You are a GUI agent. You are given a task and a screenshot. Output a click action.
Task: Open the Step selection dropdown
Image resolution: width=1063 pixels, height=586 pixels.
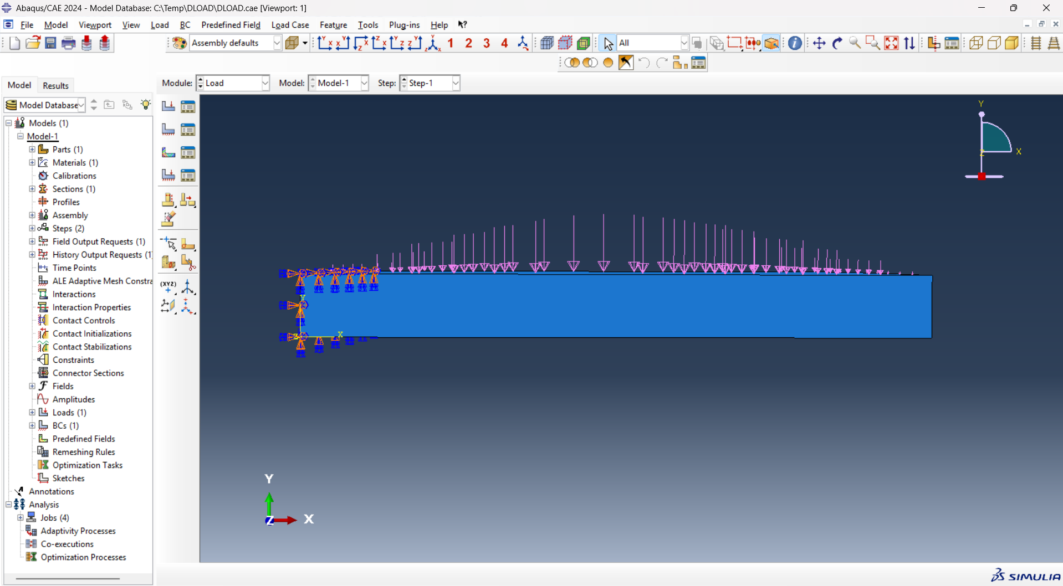tap(455, 83)
